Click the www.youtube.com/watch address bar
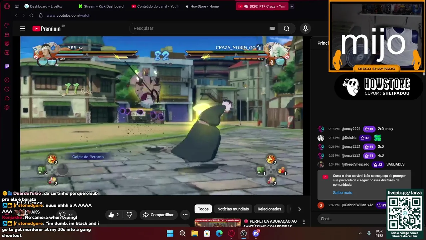426x240 pixels. coord(68,15)
